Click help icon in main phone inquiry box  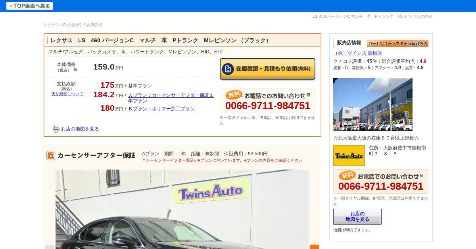pos(308,95)
